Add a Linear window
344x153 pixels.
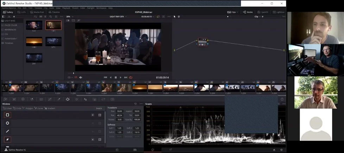coord(7,108)
